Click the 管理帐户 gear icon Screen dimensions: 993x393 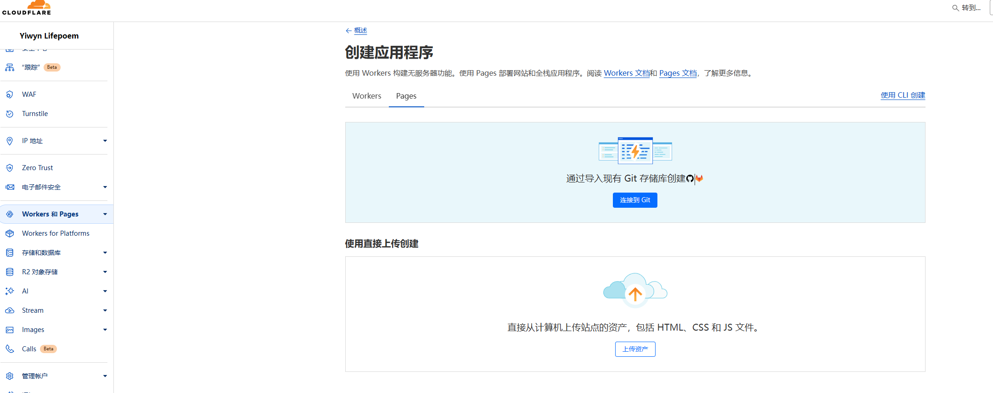click(10, 376)
